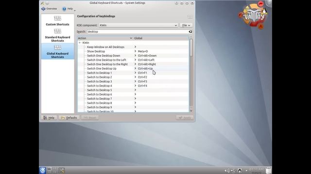Select the Global Keyboard Shortcuts module
Screen dimensions: 311x174
pos(57,52)
